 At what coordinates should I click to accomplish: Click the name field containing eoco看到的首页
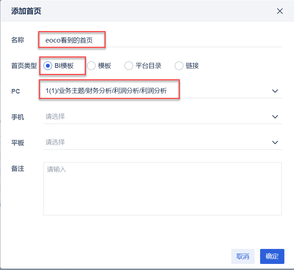71,40
